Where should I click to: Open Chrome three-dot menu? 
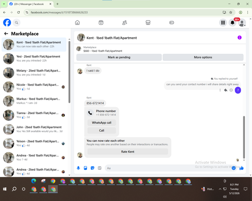tap(247, 13)
